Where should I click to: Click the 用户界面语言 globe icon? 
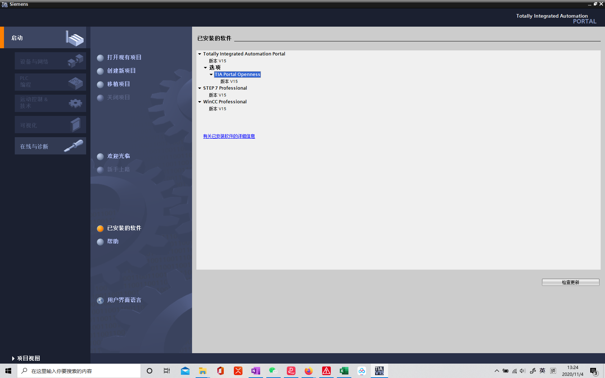(100, 300)
